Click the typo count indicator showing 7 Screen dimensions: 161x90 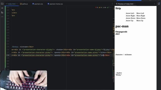[108, 7]
